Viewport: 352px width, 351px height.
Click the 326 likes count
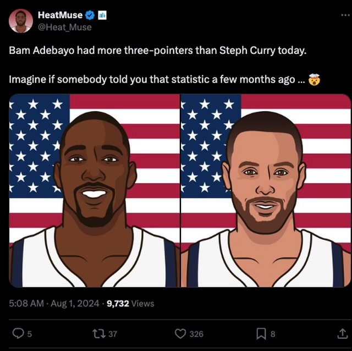click(x=196, y=334)
